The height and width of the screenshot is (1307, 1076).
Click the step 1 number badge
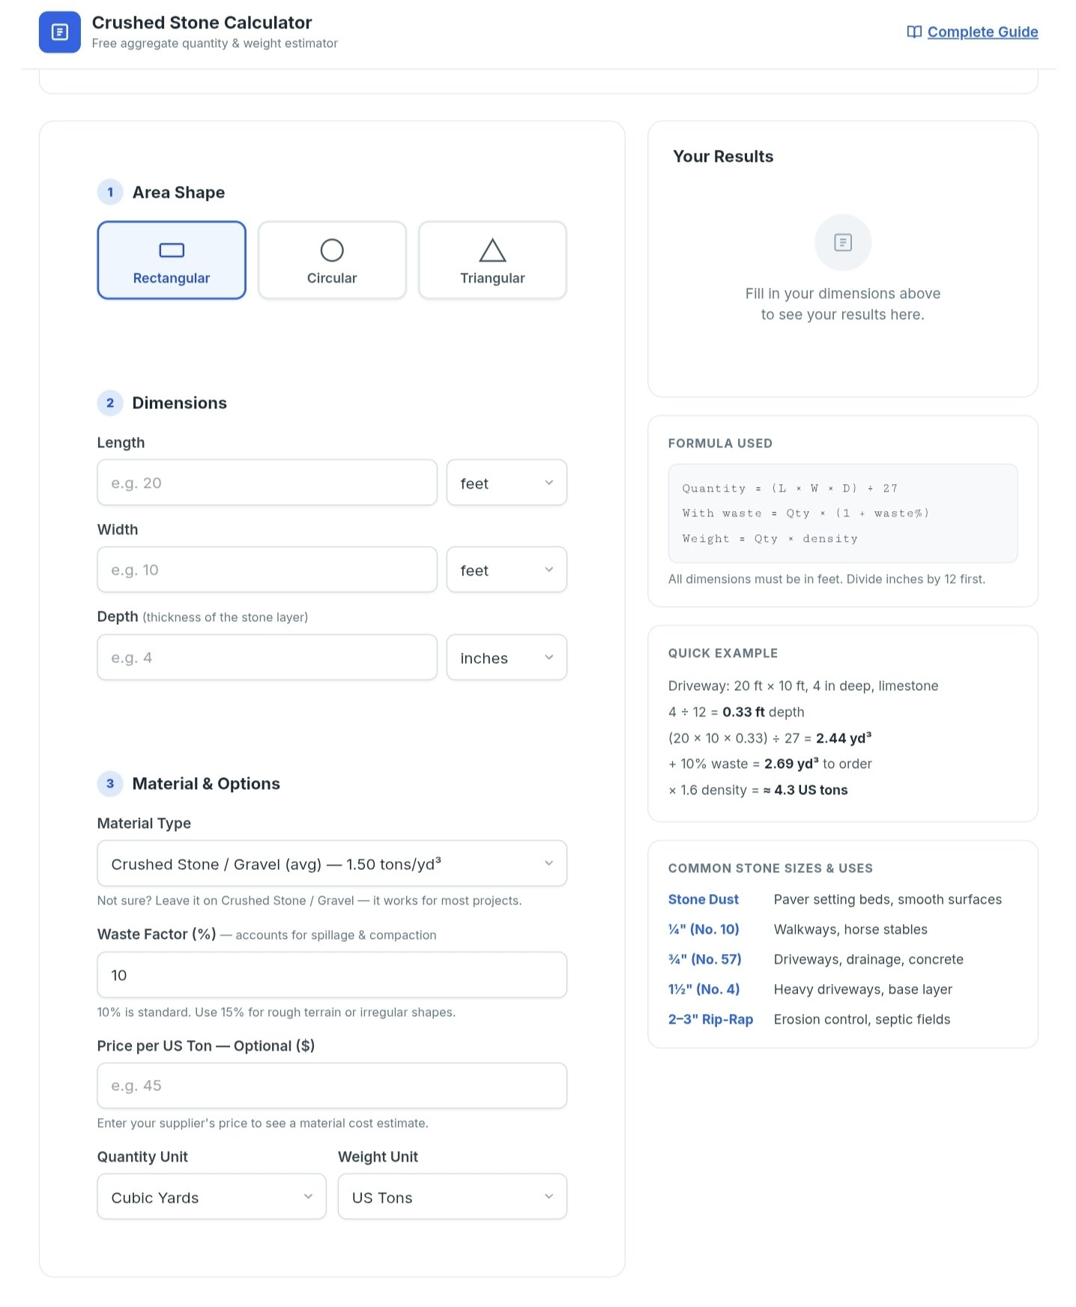[x=110, y=192]
